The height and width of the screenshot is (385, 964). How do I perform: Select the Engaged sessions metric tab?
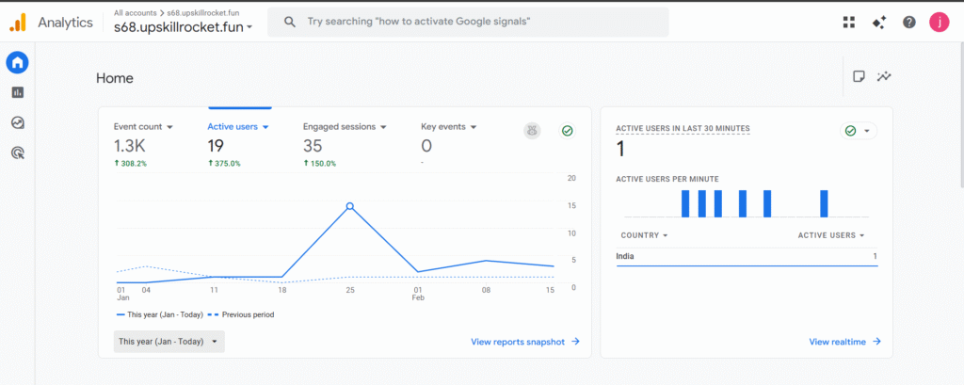(x=339, y=126)
